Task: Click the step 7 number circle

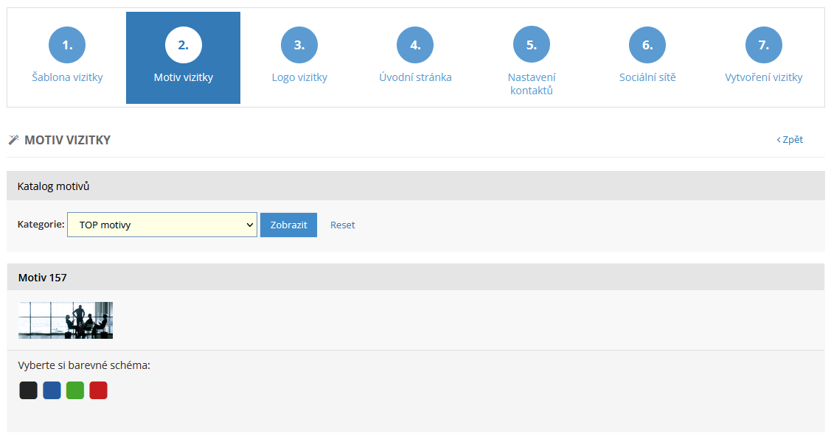Action: [x=763, y=45]
